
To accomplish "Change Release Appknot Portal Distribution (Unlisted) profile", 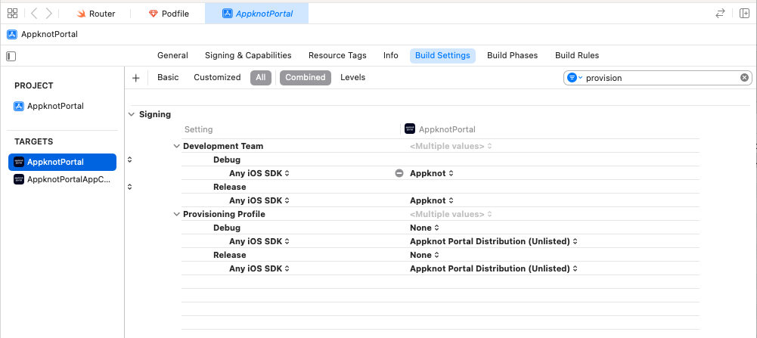I will point(494,268).
